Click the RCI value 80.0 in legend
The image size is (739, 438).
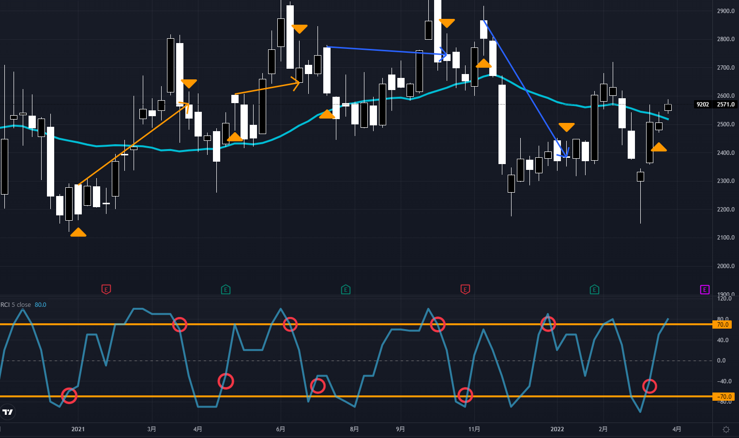pos(41,305)
